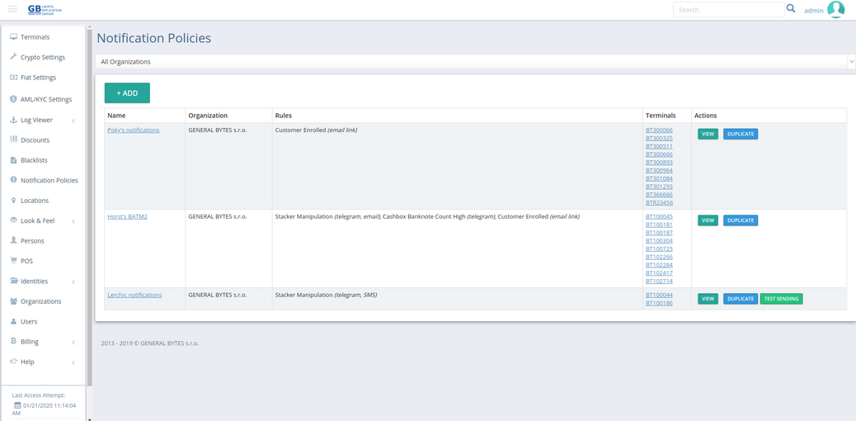Open the admin user avatar
The image size is (856, 421).
coord(835,10)
